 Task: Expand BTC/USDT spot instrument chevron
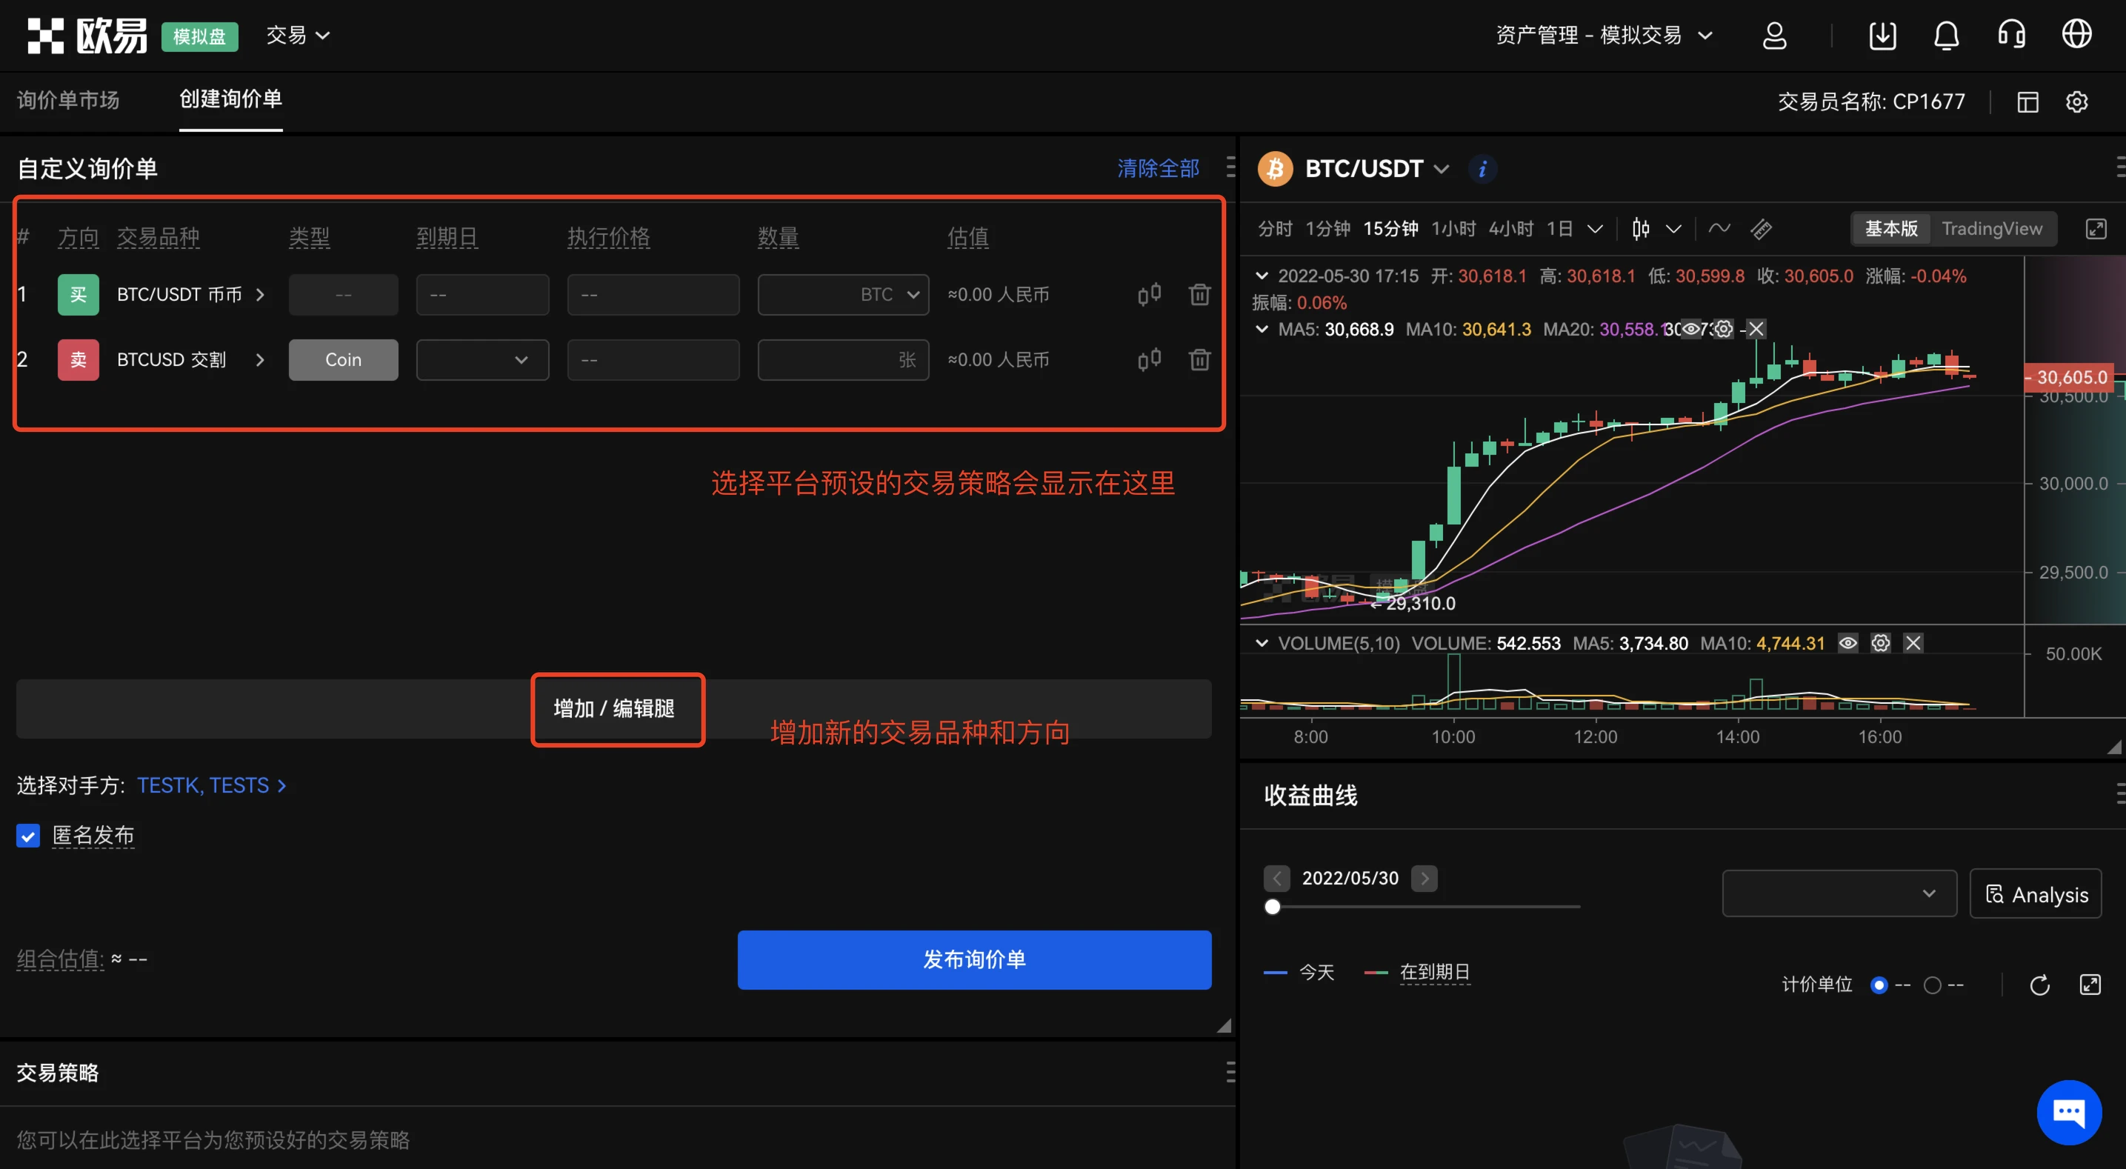point(260,295)
